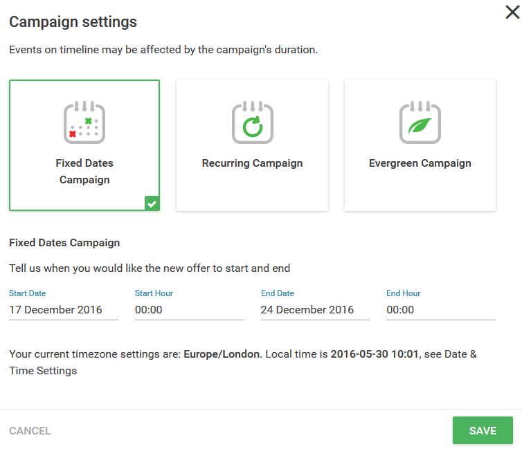Open the End Date field showing 24 December 2016

tap(315, 310)
